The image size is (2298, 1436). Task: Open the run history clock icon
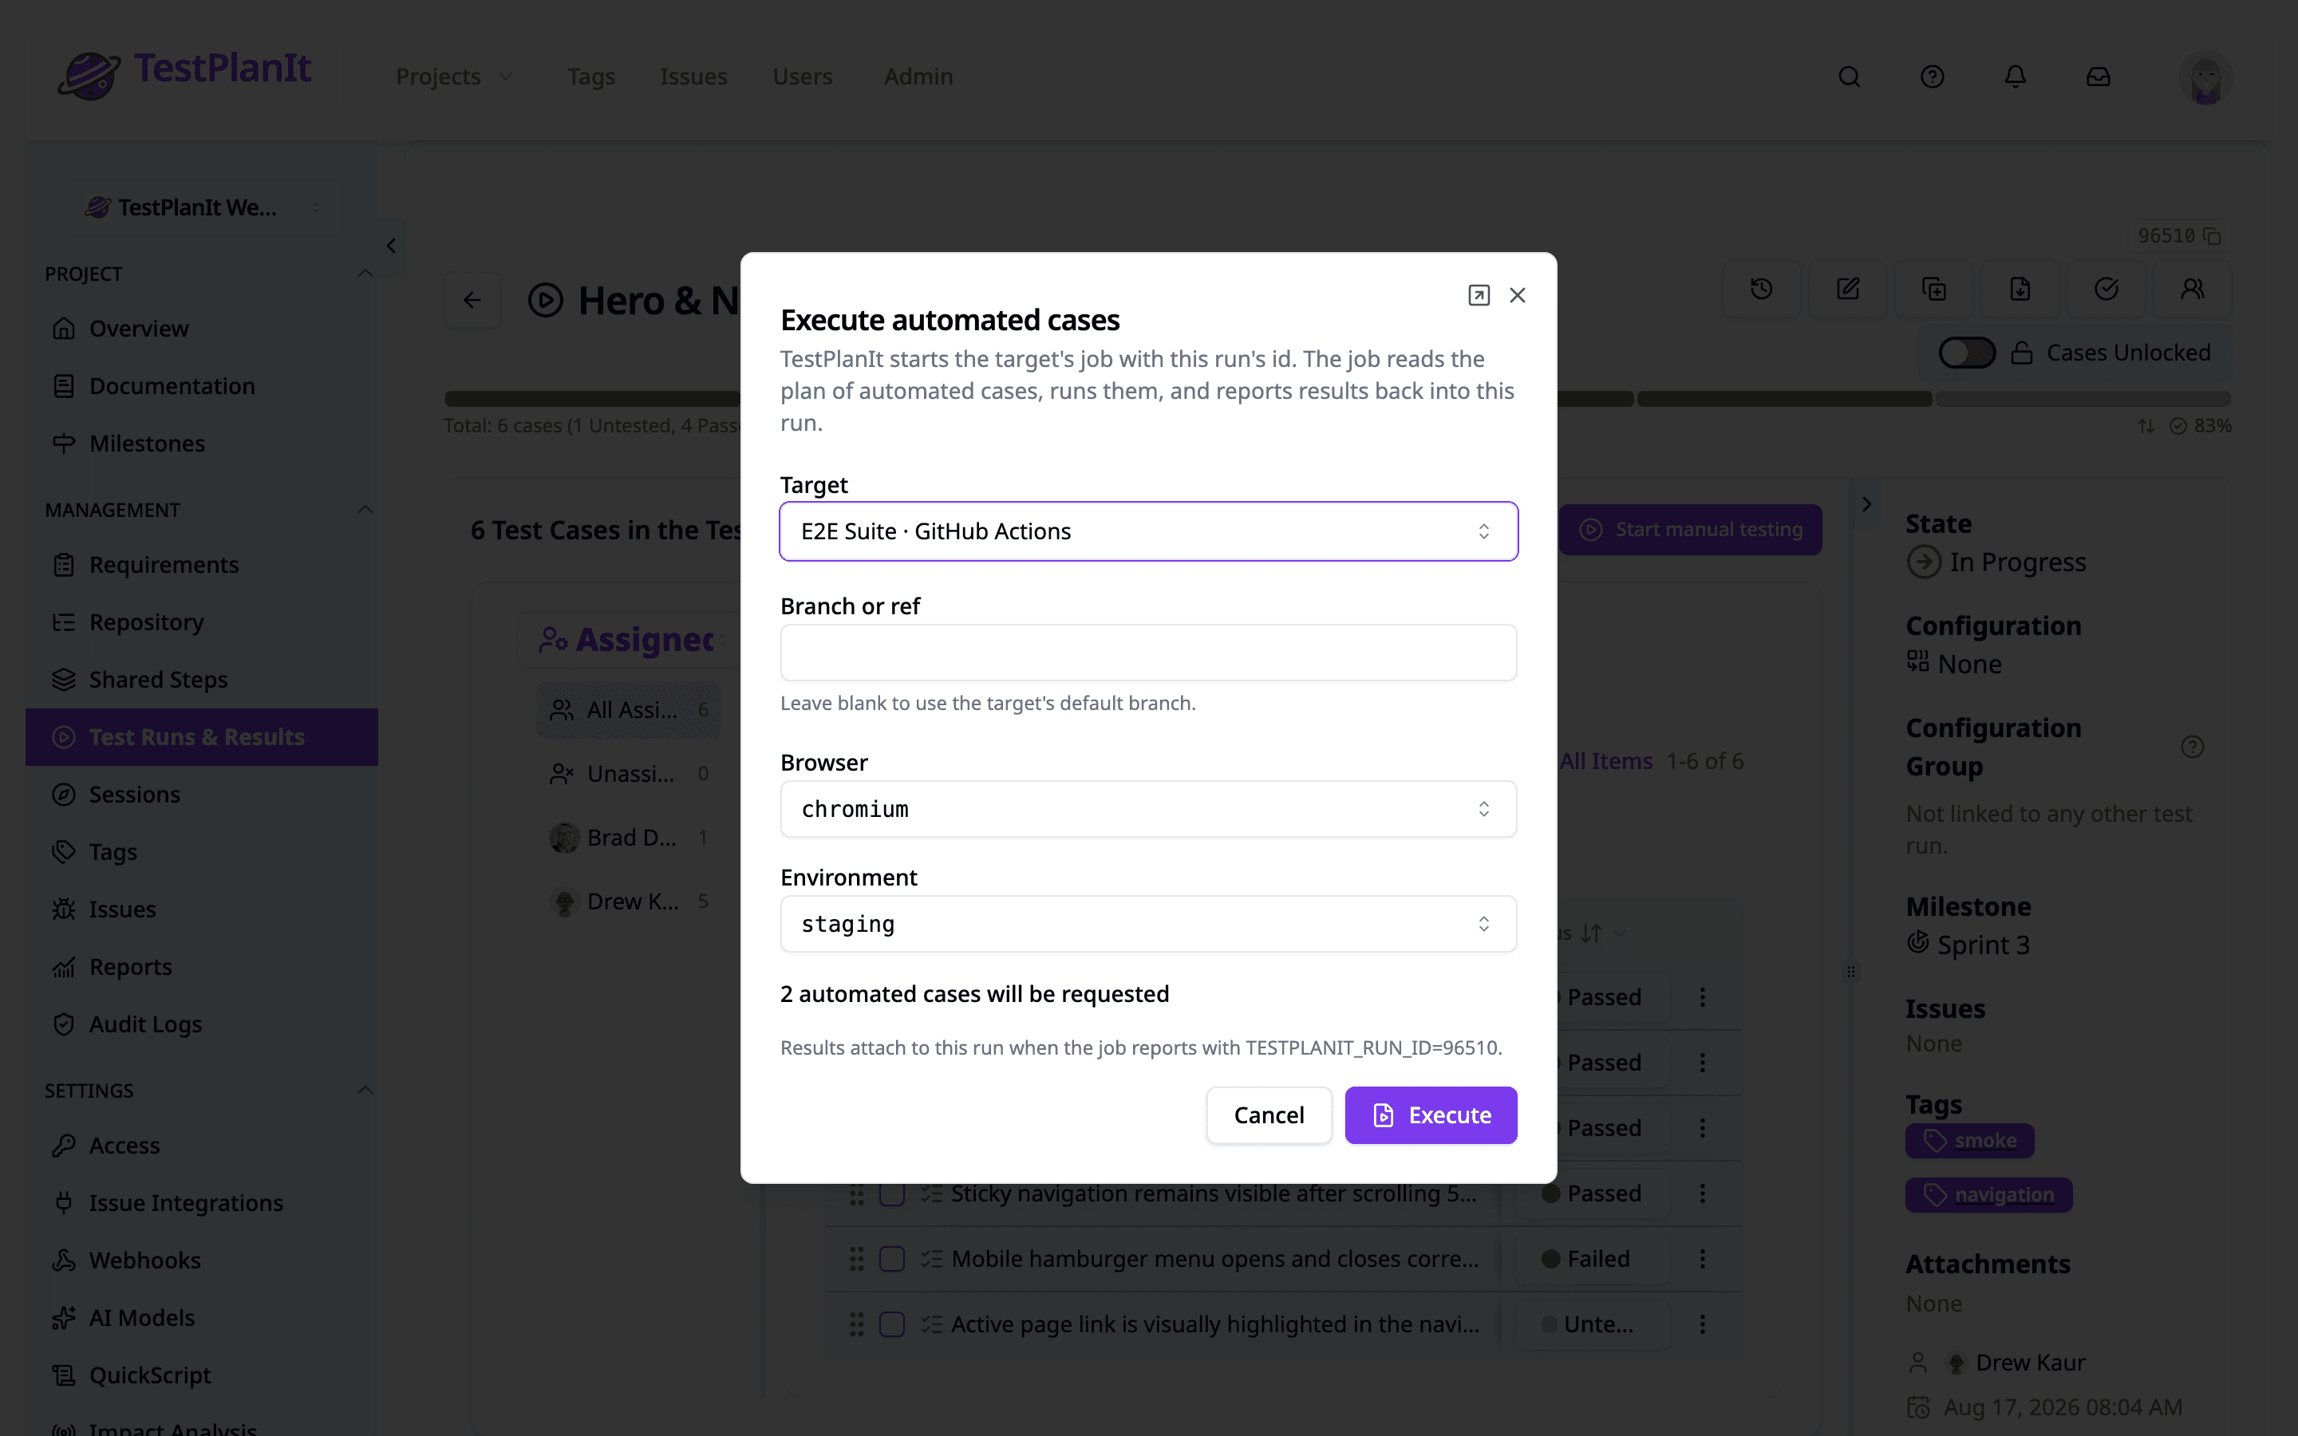click(1762, 289)
